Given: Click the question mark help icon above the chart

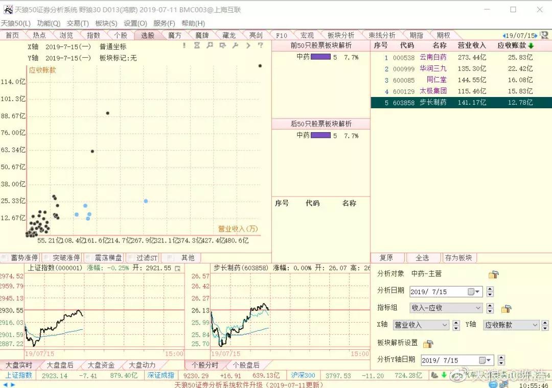Looking at the screenshot, I should pos(261,45).
